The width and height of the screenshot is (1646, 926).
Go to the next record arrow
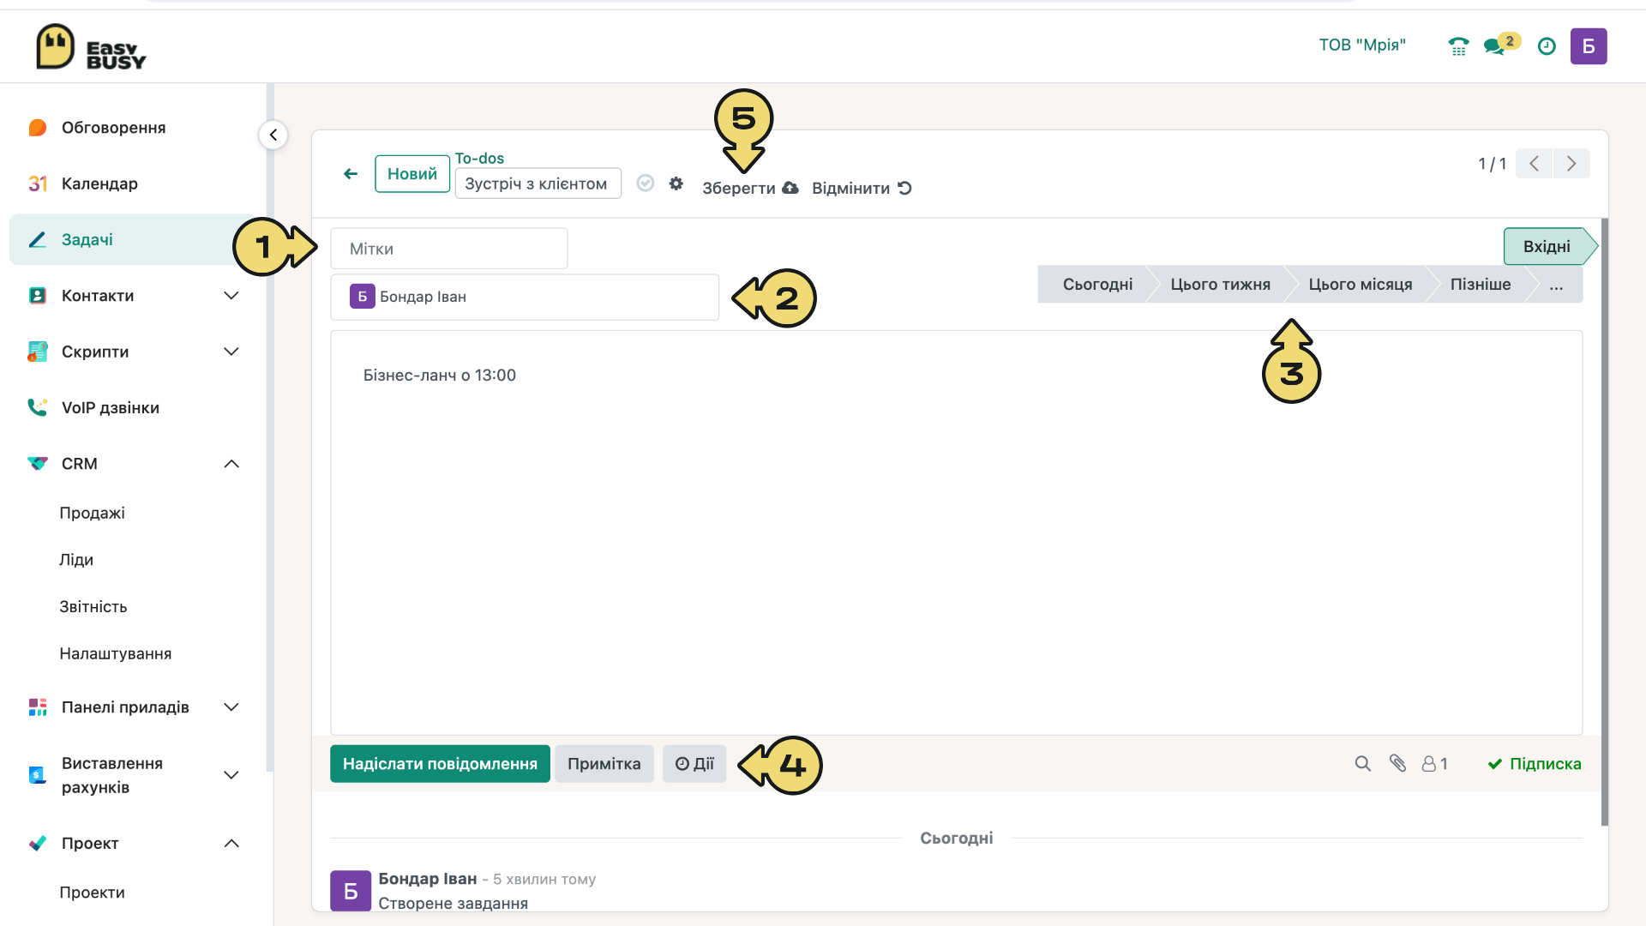pyautogui.click(x=1571, y=164)
